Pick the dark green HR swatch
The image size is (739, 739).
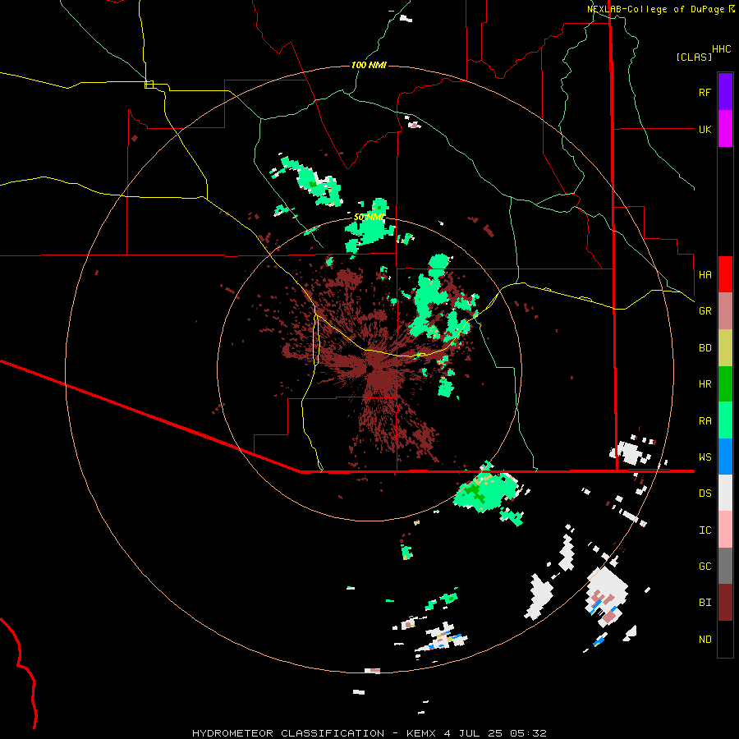coord(725,384)
